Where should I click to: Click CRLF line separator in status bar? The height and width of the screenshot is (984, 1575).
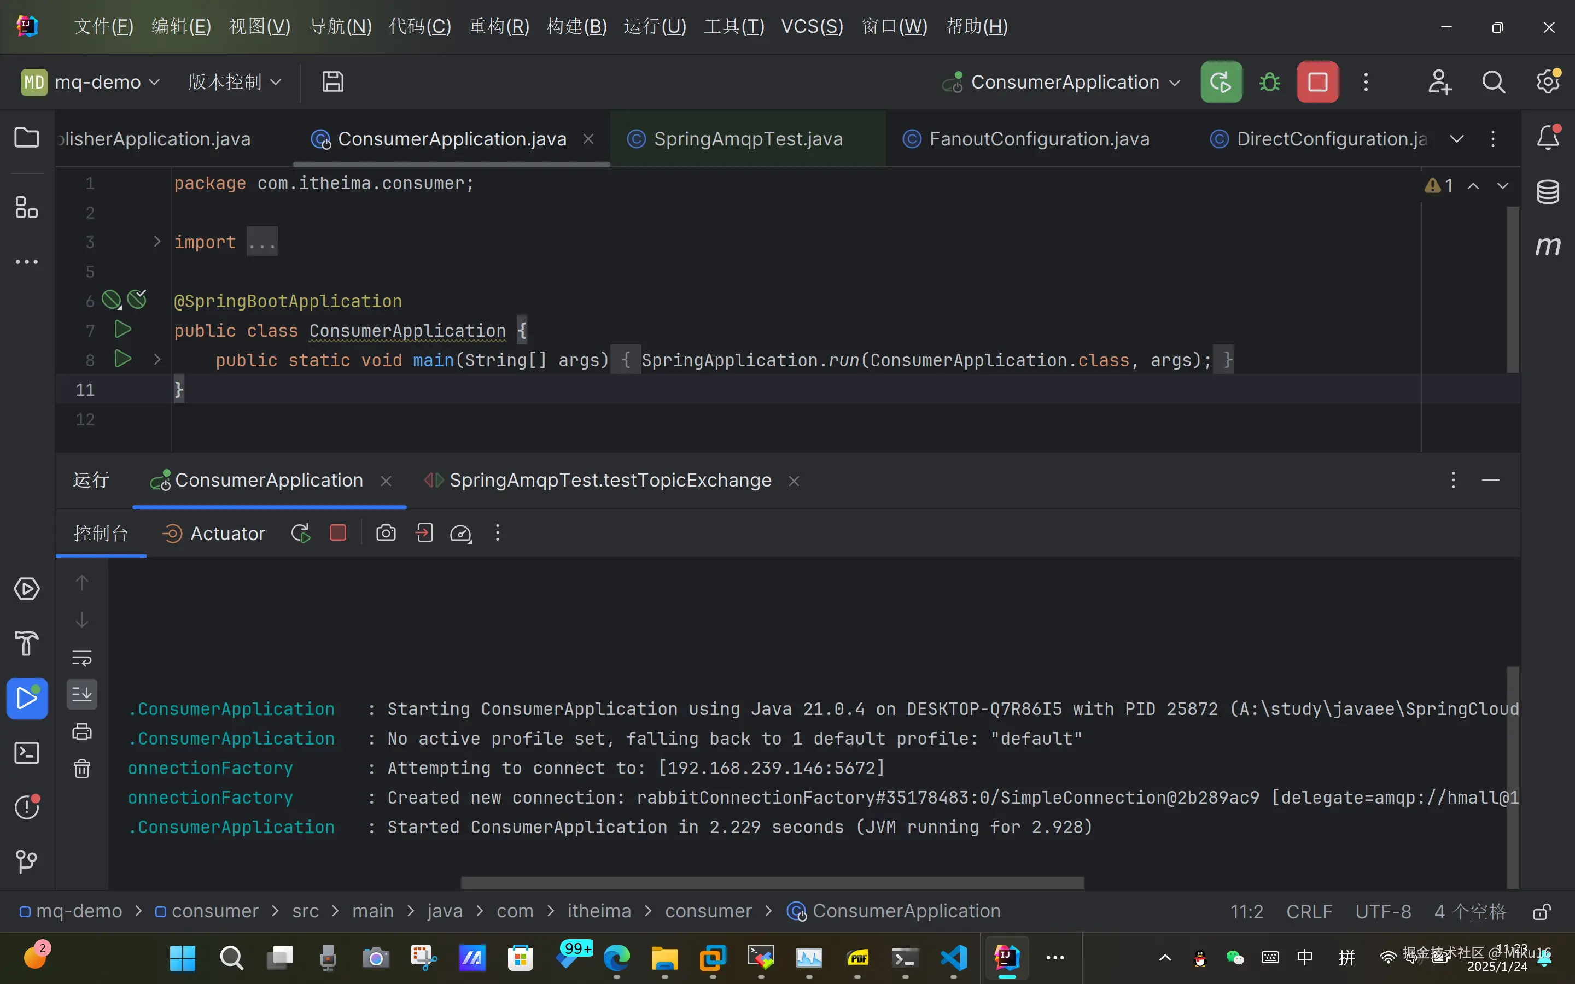[x=1309, y=912]
